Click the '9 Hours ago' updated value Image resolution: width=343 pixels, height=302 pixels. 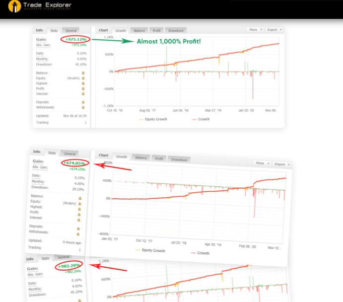pos(72,242)
